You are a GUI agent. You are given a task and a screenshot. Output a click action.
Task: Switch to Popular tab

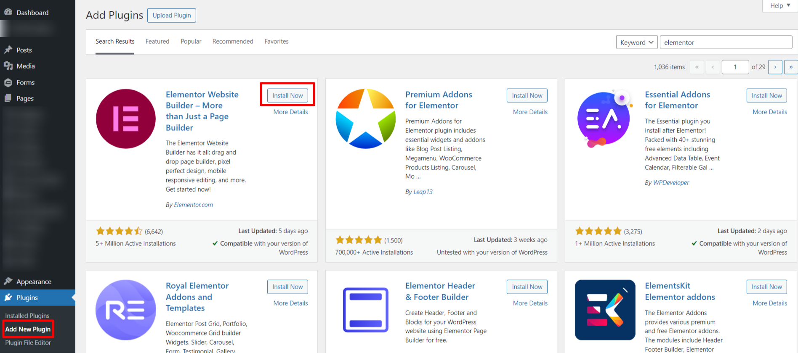coord(191,41)
